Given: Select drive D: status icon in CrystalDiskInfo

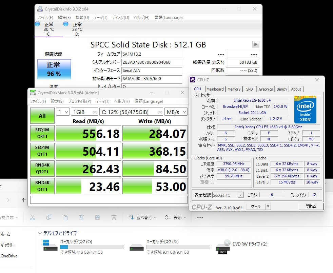Looking at the screenshot, I should (66, 24).
